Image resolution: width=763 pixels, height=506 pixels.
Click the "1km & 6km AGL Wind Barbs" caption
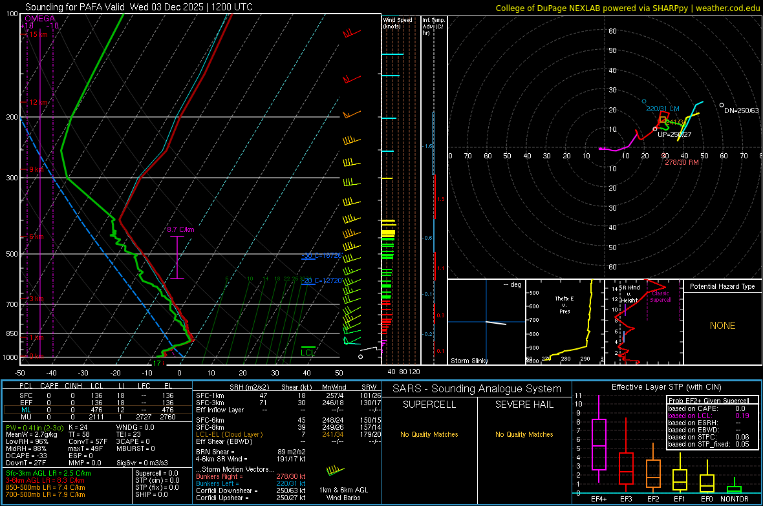[343, 494]
